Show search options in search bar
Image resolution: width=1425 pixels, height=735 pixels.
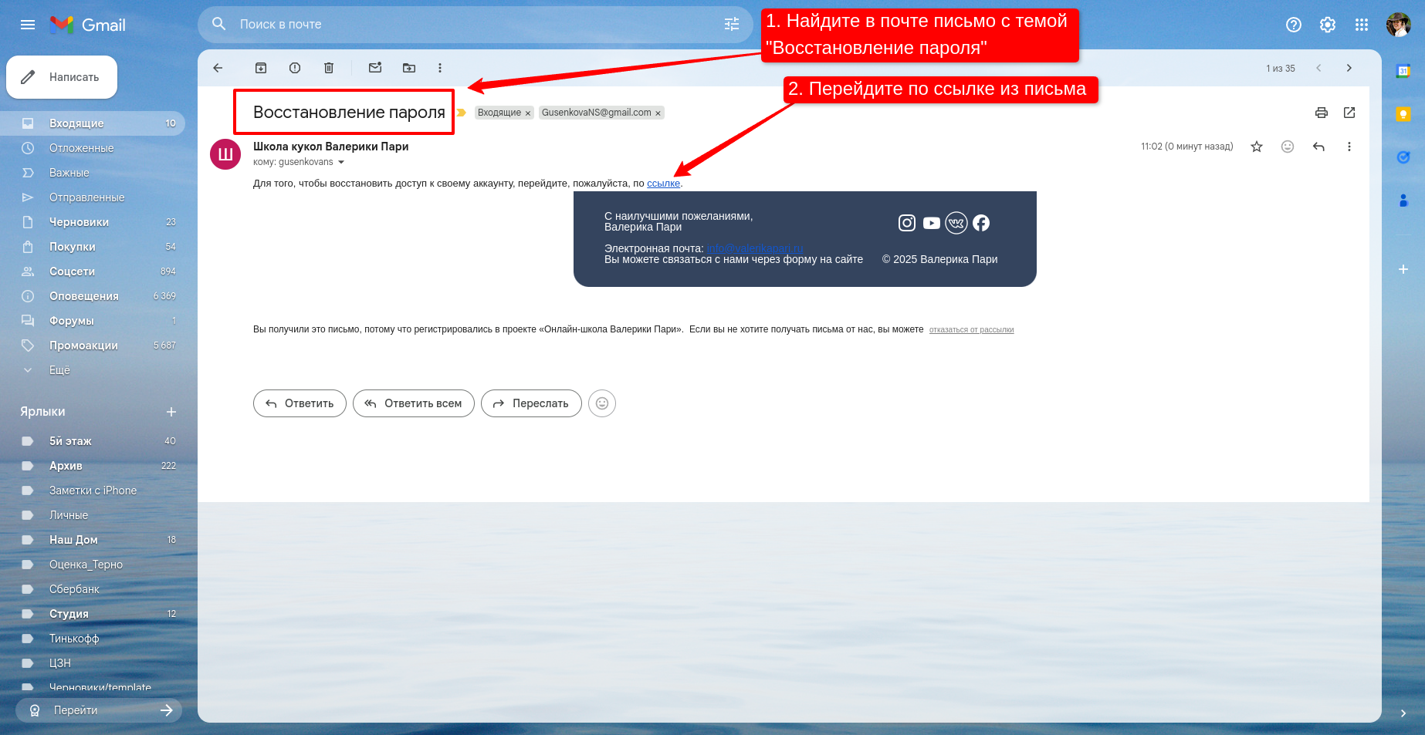tap(732, 25)
